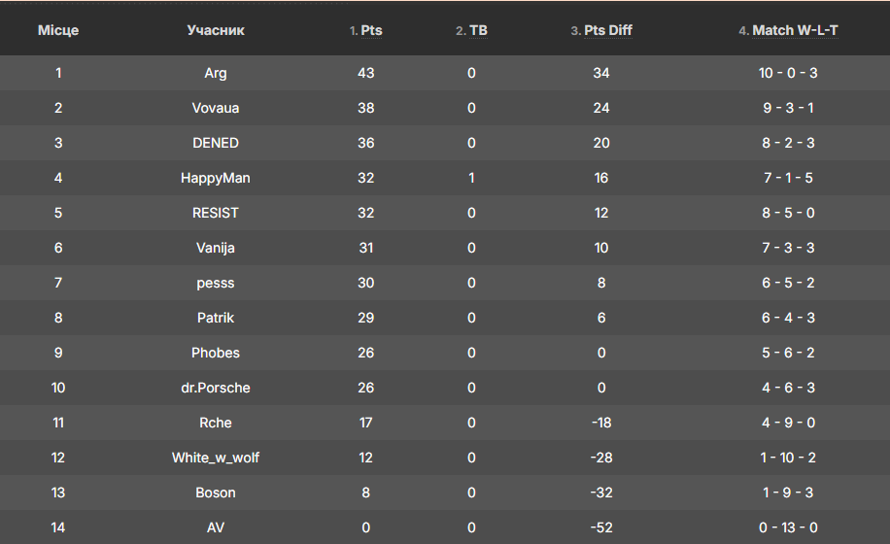890x544 pixels.
Task: Select participant Arg in first place
Action: click(x=216, y=73)
